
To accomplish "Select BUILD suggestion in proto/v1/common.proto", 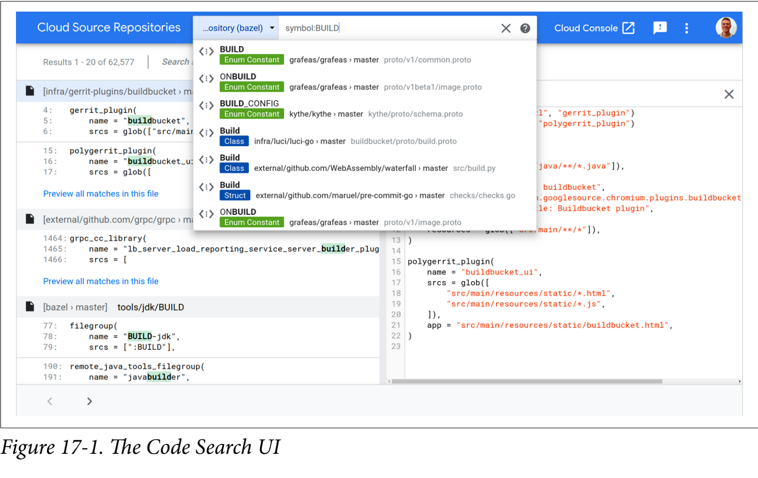I will coord(365,54).
